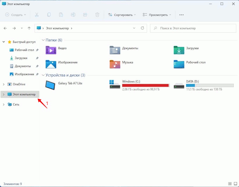Open the Создать new item menu
239x187 pixels.
[x=15, y=15]
